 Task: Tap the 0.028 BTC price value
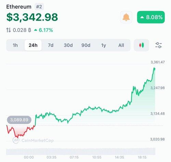[22, 30]
